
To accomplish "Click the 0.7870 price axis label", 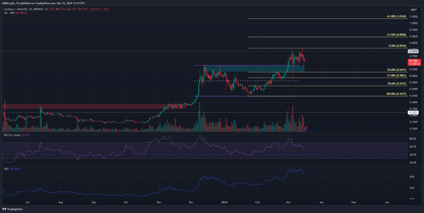I will tap(413, 52).
